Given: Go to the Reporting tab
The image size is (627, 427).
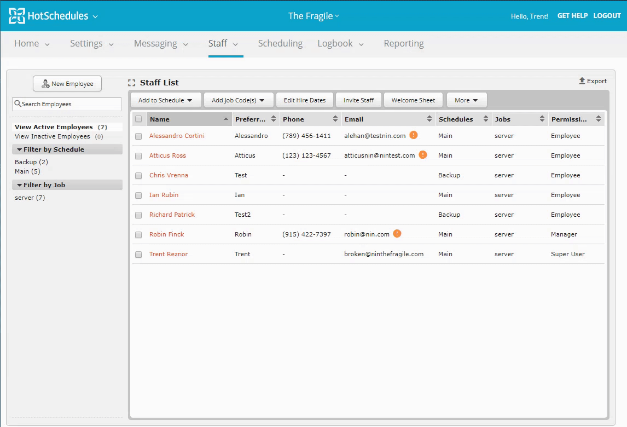Looking at the screenshot, I should [404, 44].
